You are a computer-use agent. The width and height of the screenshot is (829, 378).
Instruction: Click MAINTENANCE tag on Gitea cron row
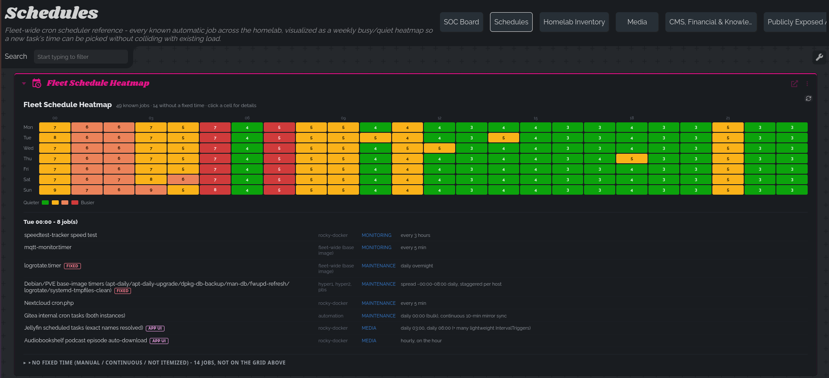(x=379, y=316)
